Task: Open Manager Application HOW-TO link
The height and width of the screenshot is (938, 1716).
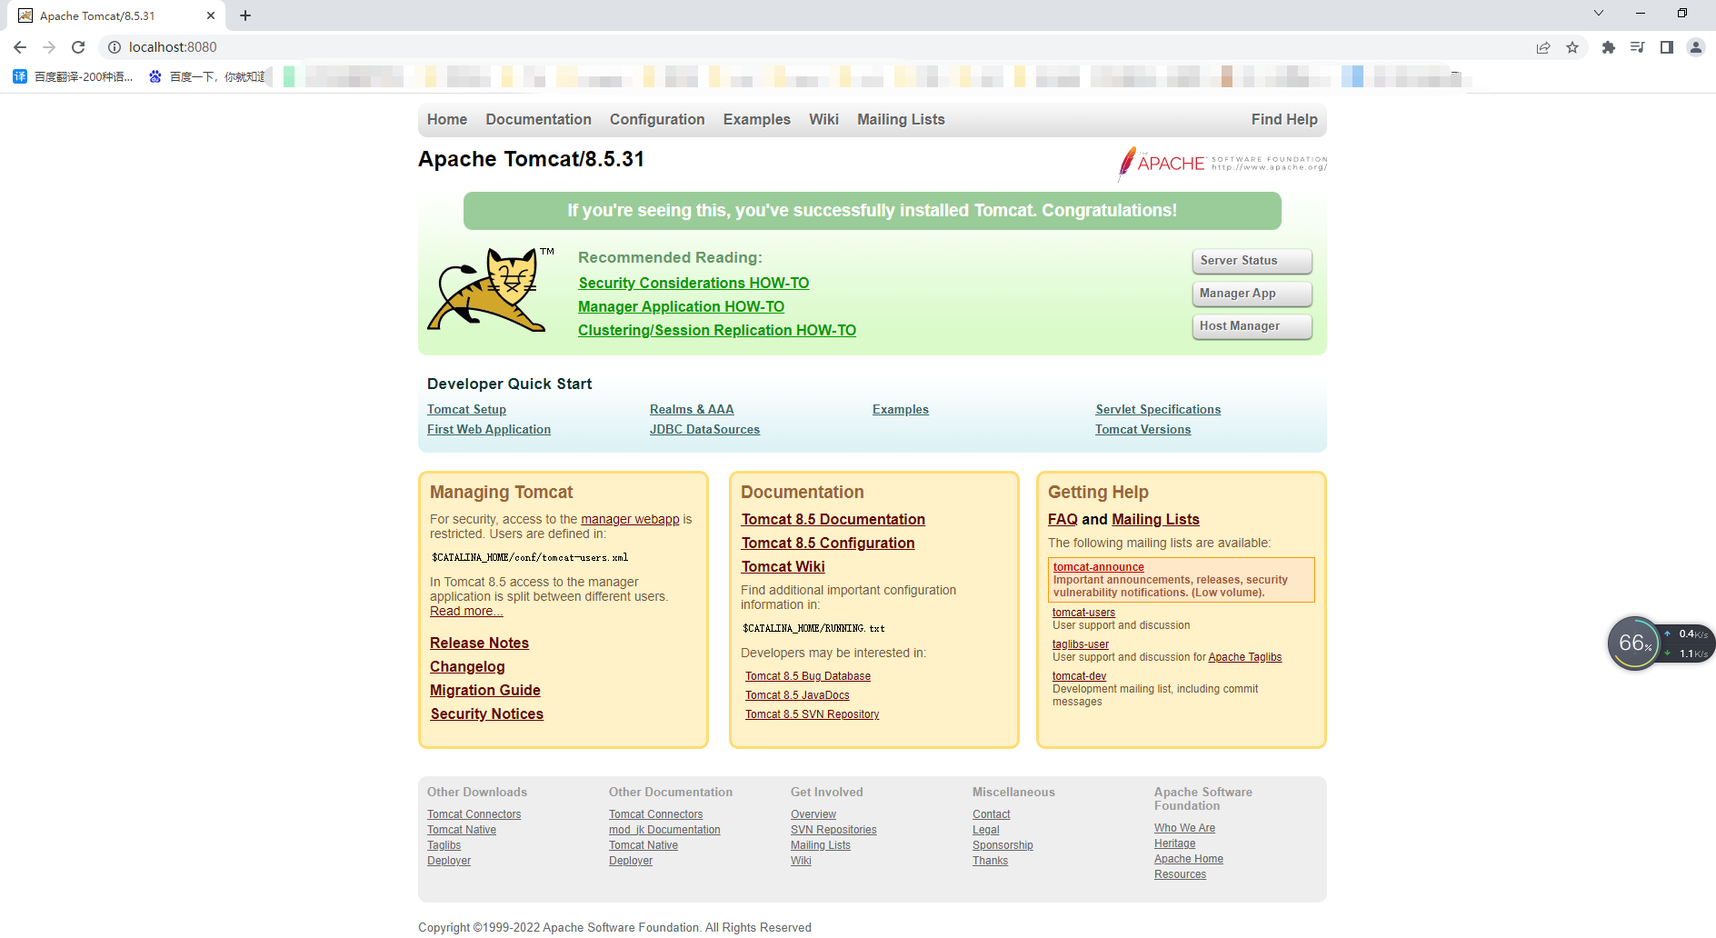Action: (681, 307)
